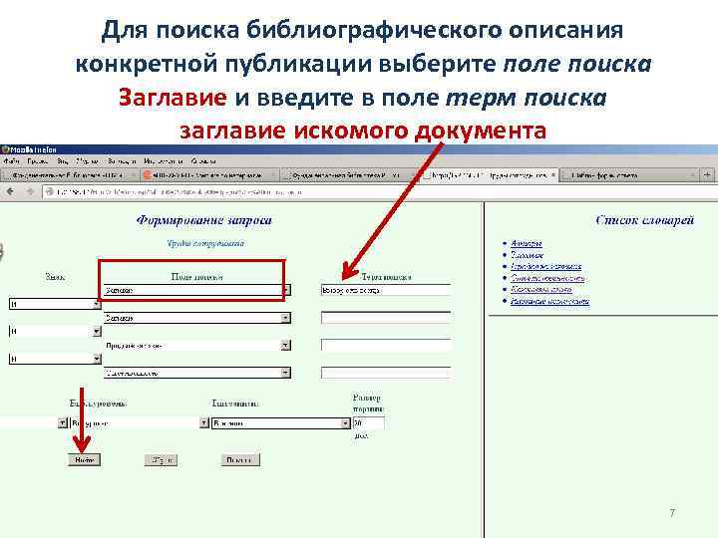Click the second empty search term field
The height and width of the screenshot is (538, 718).
tap(386, 318)
